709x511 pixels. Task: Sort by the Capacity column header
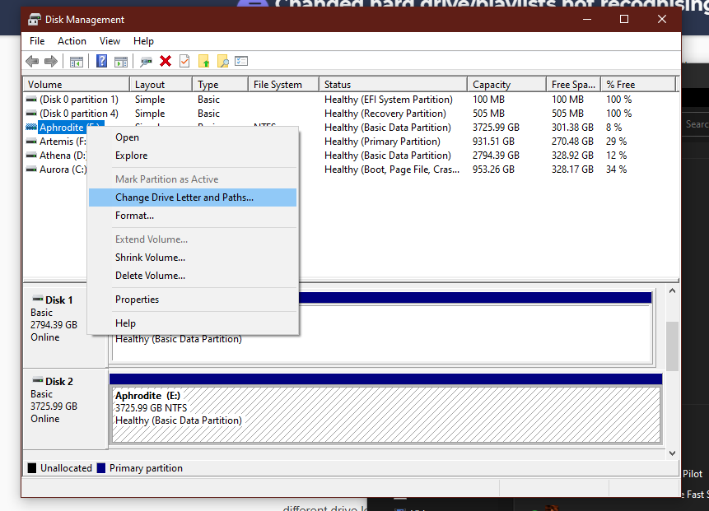507,85
